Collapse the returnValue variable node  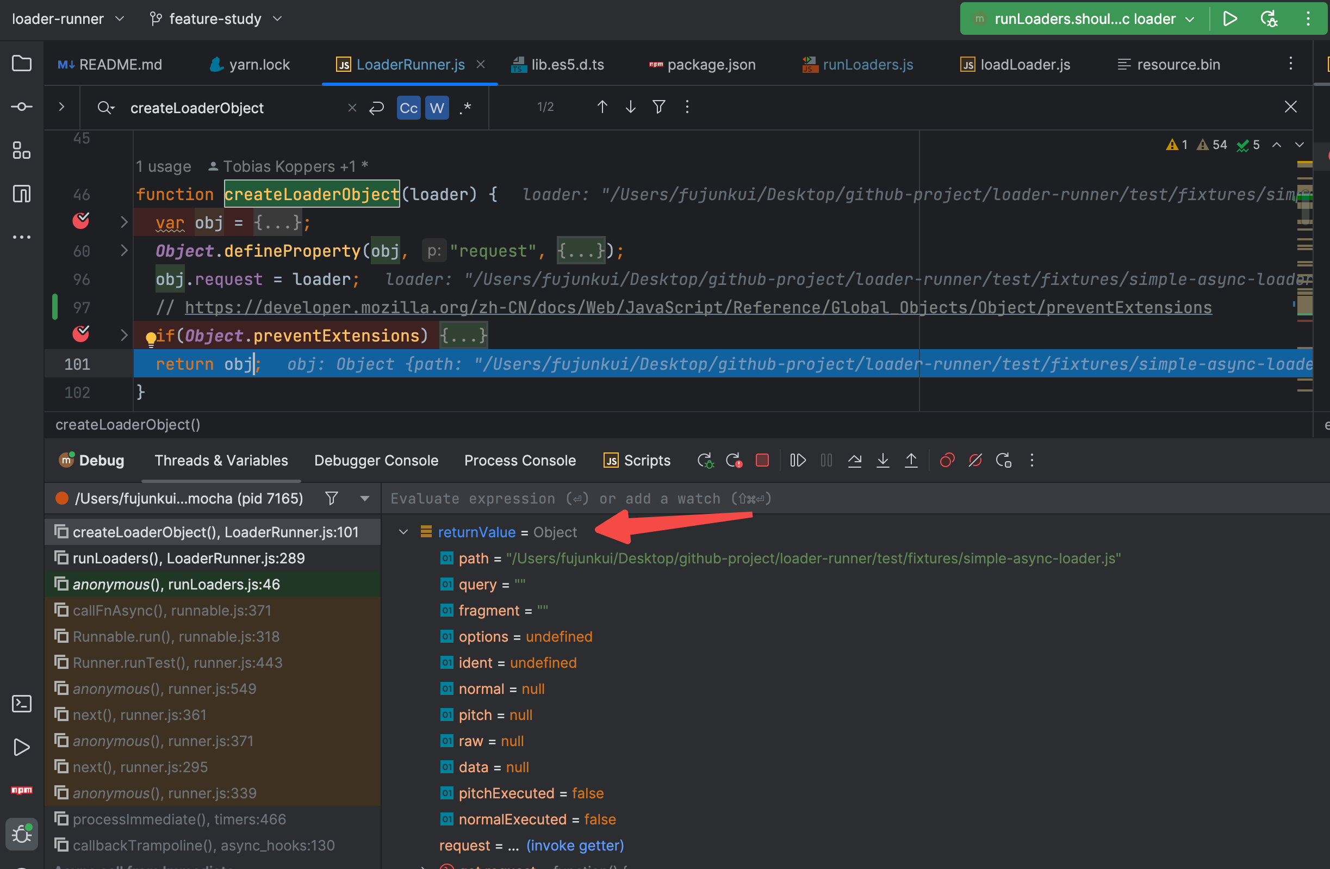tap(403, 532)
